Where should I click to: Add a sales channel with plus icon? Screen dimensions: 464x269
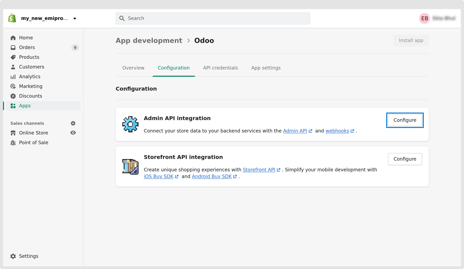tap(73, 123)
